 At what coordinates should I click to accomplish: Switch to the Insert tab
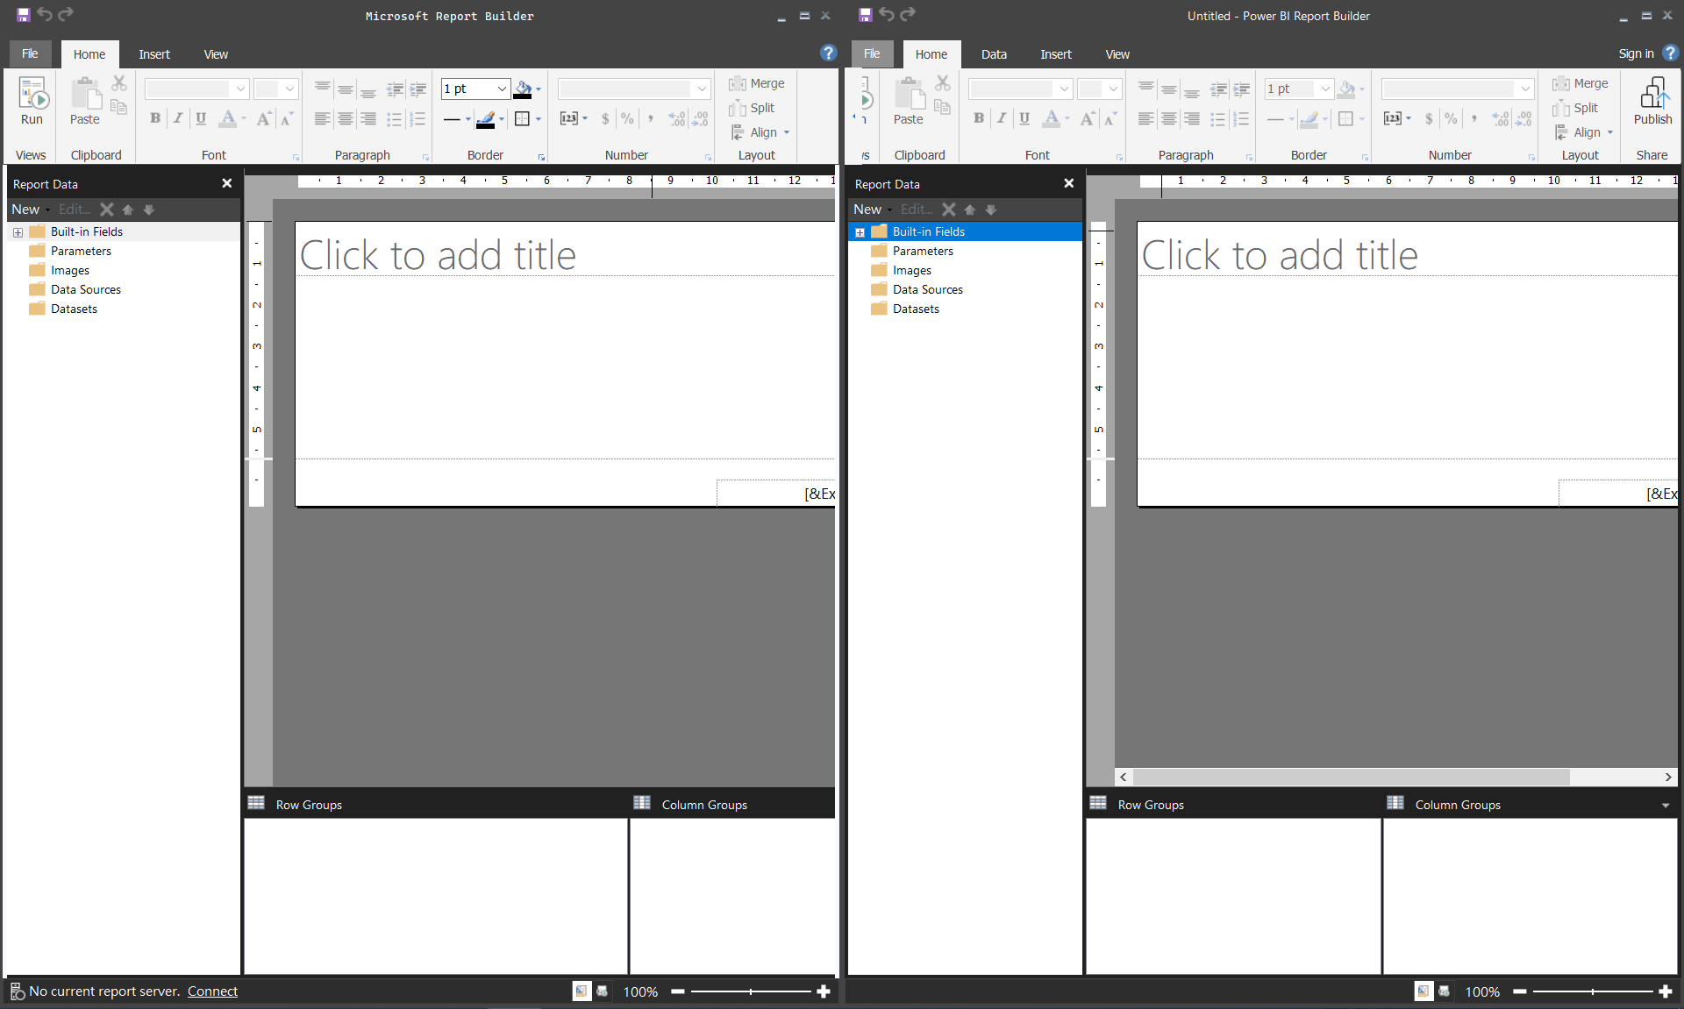[154, 53]
